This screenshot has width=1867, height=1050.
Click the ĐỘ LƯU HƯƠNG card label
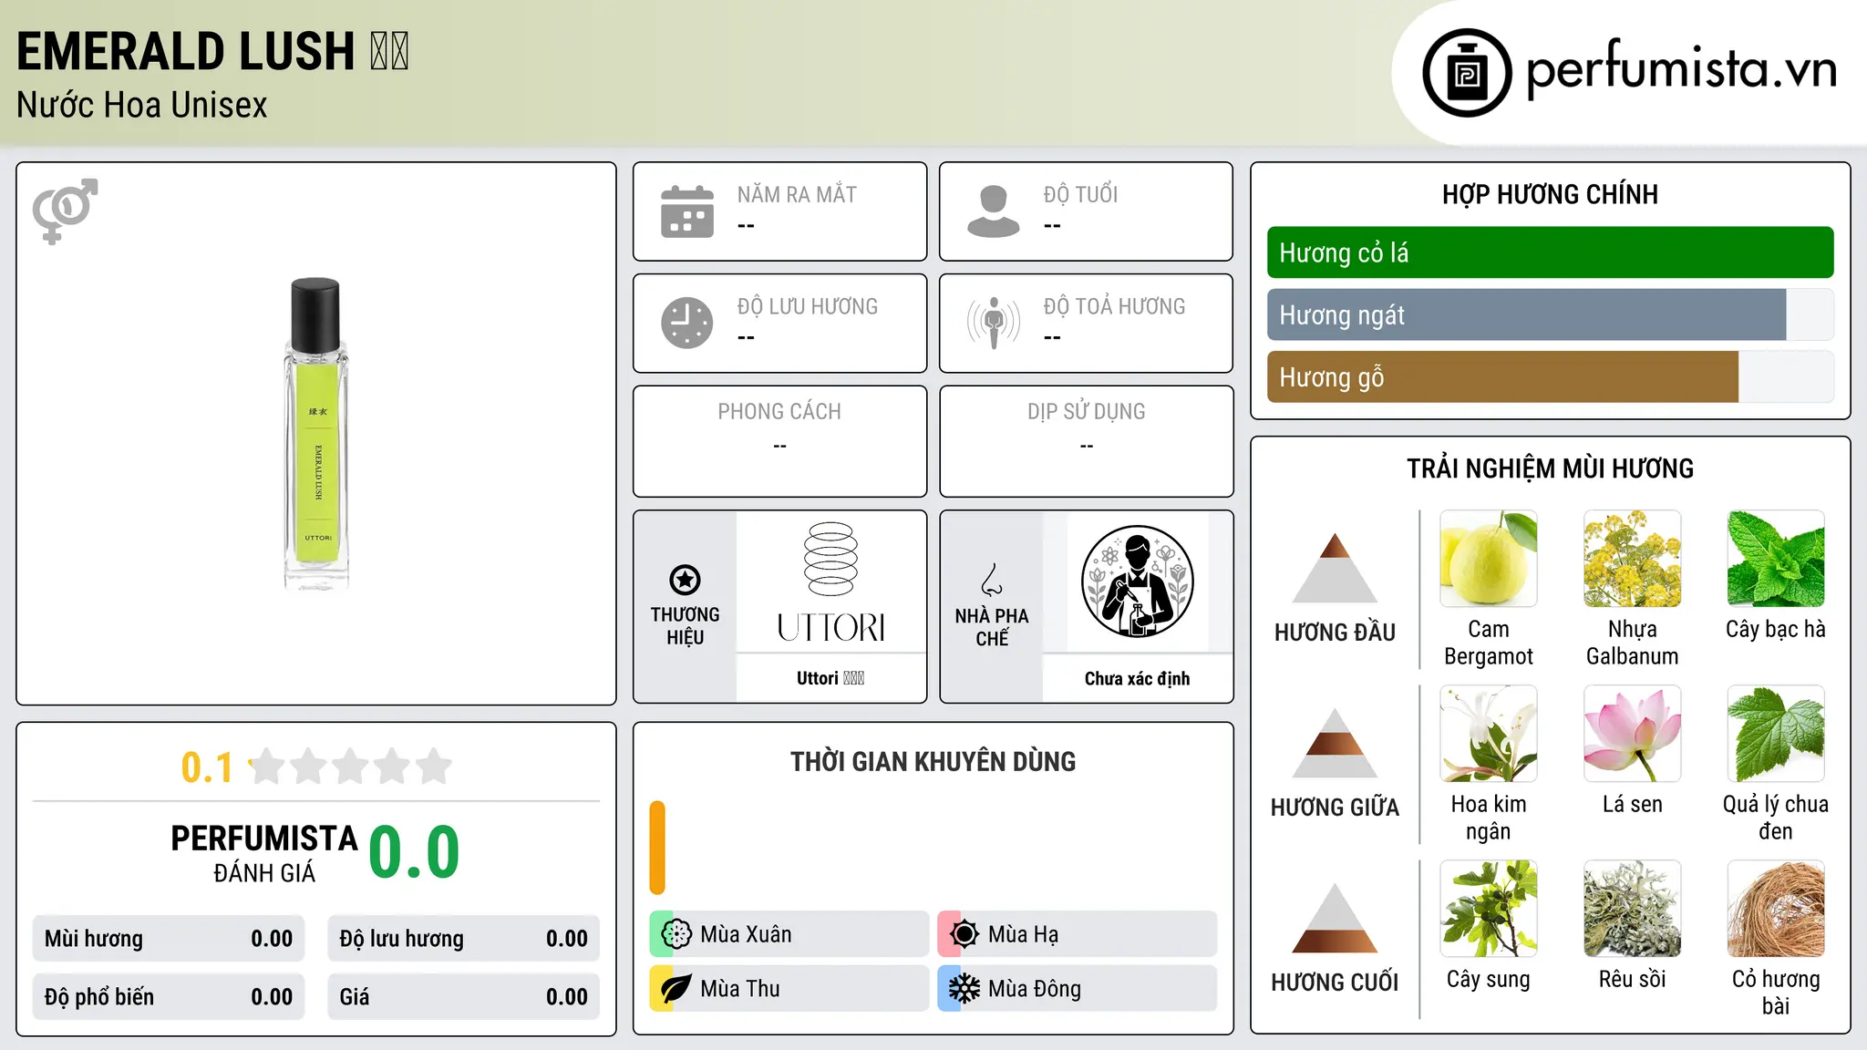point(808,306)
